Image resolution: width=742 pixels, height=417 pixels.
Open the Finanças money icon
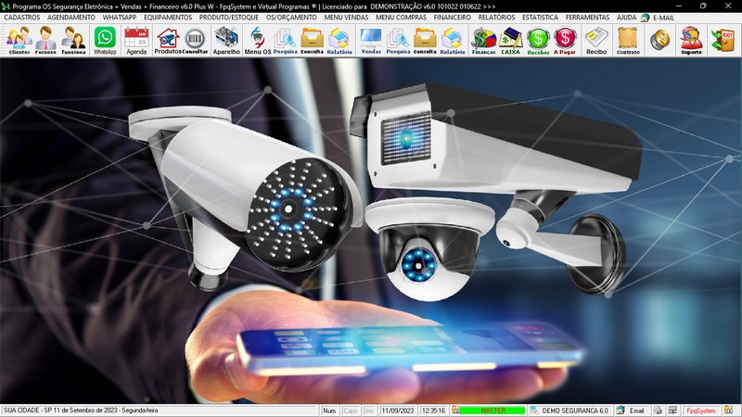[x=483, y=41]
